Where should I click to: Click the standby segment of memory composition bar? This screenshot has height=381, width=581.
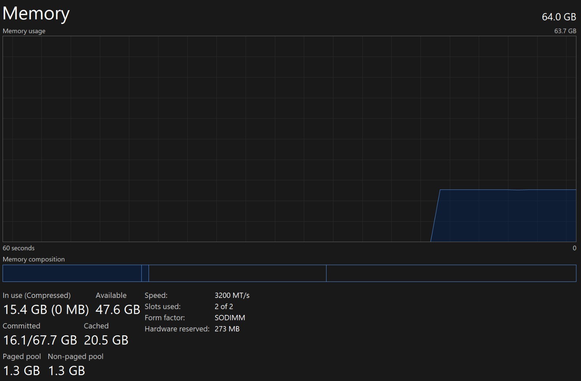[237, 273]
